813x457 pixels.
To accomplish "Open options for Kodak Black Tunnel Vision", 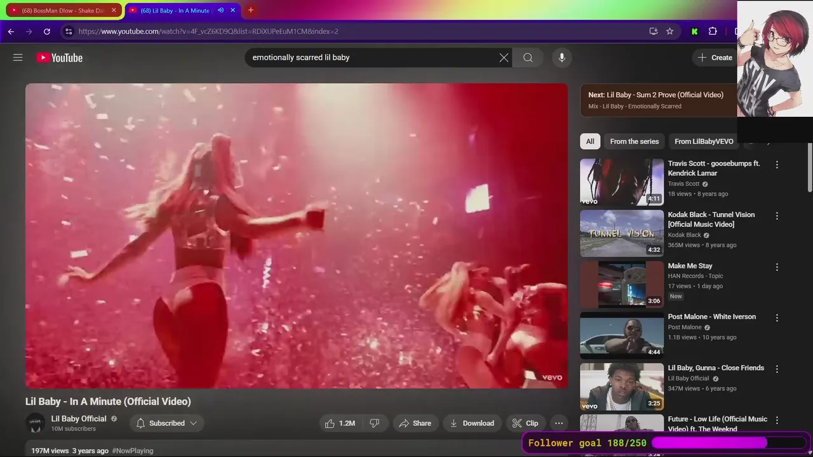I will (777, 216).
